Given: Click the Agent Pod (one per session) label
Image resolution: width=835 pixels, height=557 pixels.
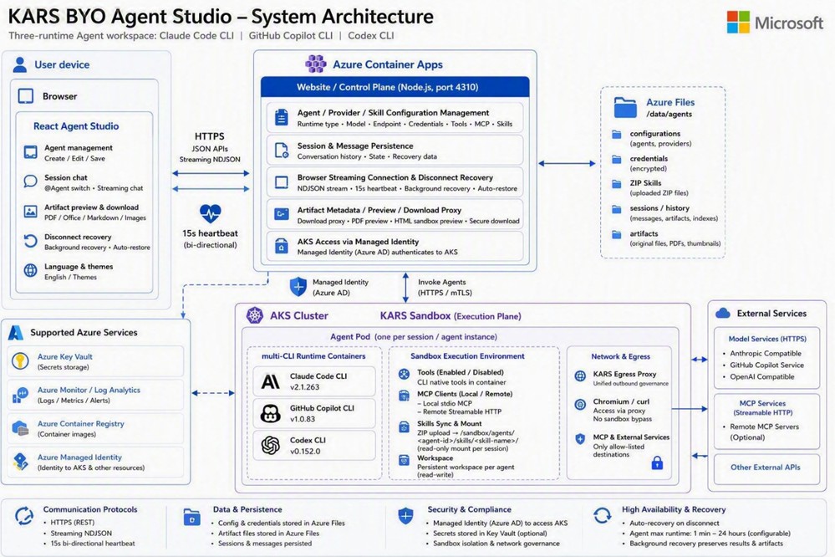Looking at the screenshot, I should click(x=414, y=337).
